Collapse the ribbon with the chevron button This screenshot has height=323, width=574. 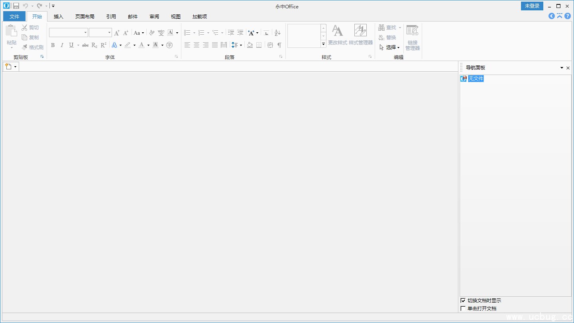(x=560, y=16)
